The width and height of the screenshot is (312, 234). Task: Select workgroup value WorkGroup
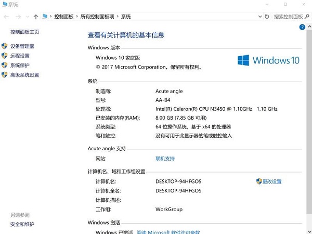coord(169,210)
